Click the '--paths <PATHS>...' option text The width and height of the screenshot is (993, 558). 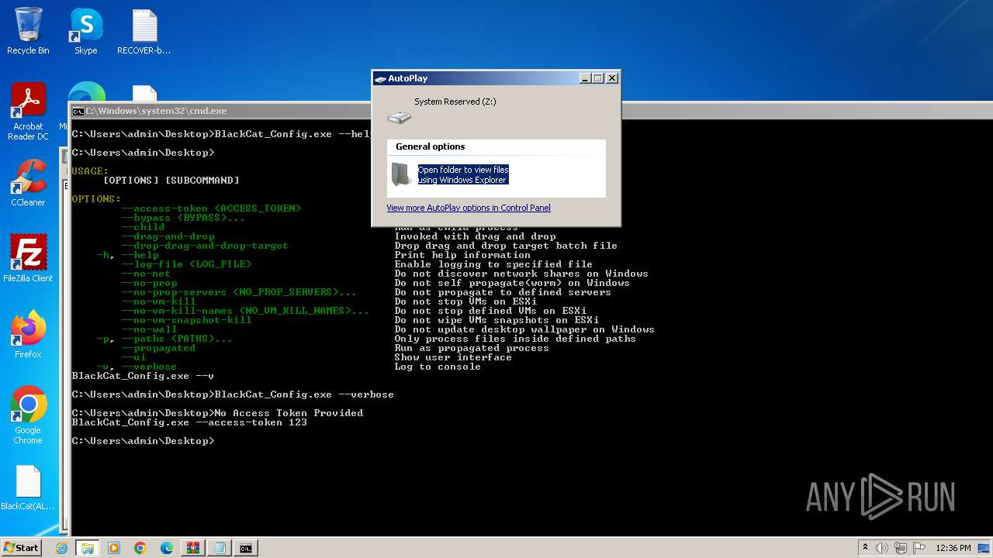(177, 339)
